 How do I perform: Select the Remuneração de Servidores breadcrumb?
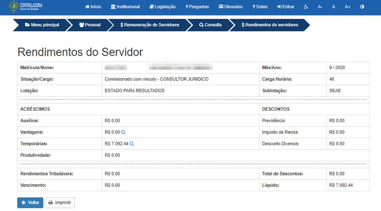[x=150, y=25]
